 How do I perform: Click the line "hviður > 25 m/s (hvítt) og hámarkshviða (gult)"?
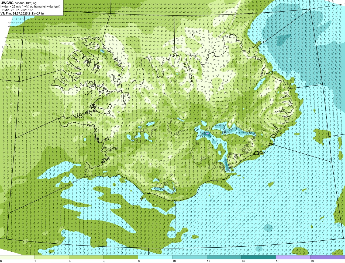coord(30,6)
